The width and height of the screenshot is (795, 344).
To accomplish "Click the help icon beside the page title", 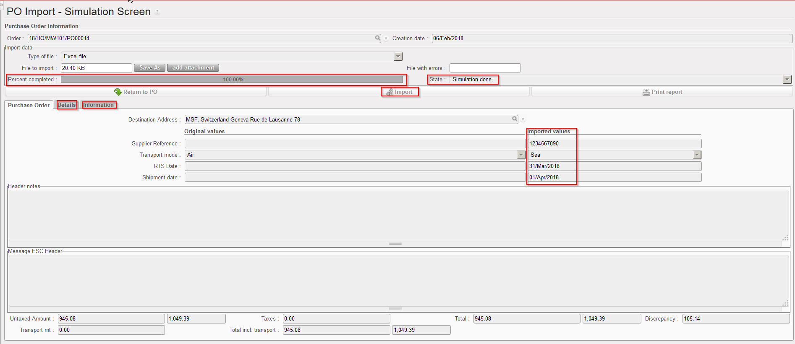I will [157, 13].
